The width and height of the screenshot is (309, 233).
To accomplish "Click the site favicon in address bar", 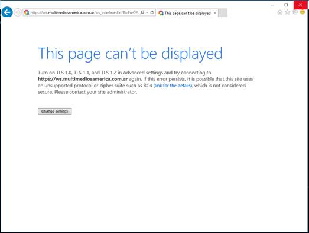I will point(27,12).
